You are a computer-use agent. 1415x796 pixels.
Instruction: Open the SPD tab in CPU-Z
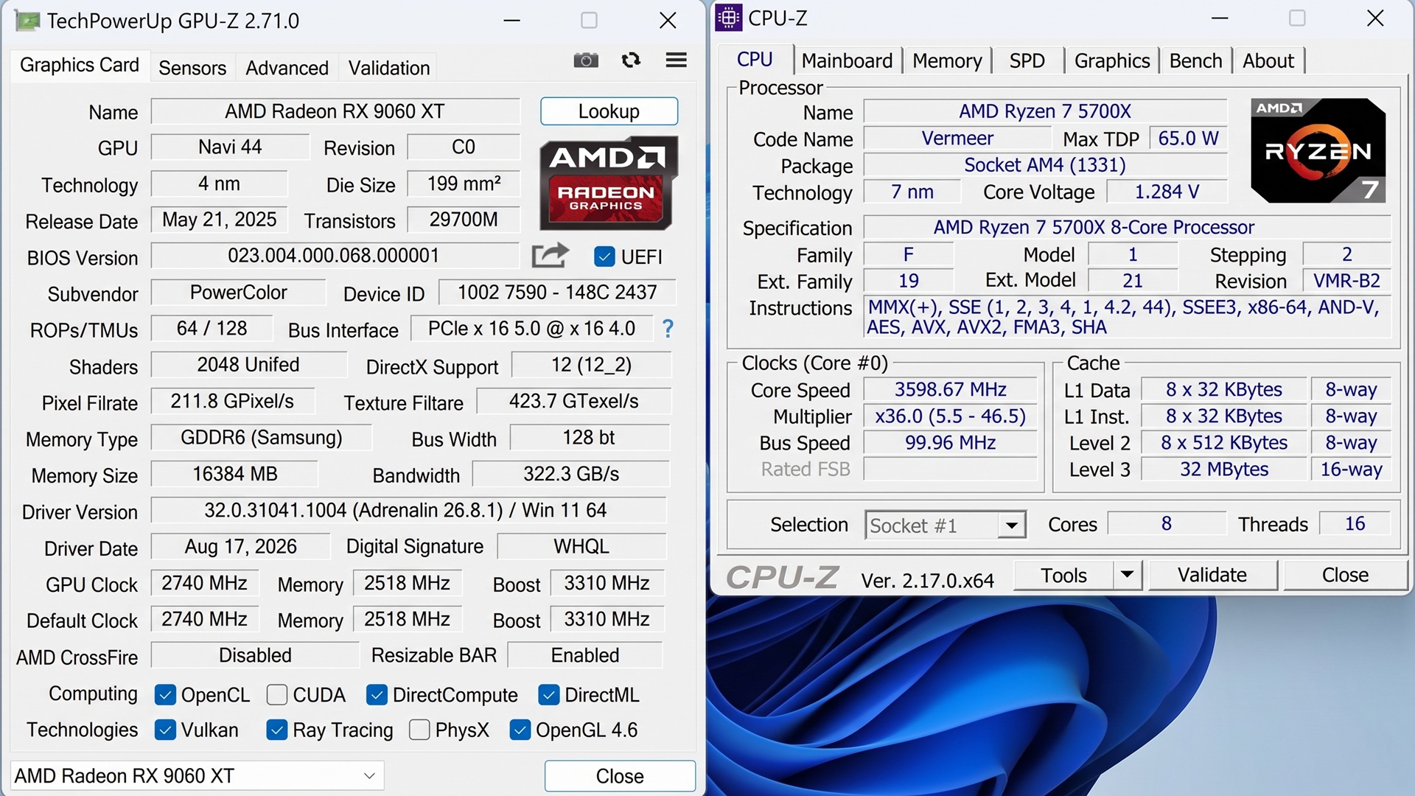pyautogui.click(x=1027, y=60)
